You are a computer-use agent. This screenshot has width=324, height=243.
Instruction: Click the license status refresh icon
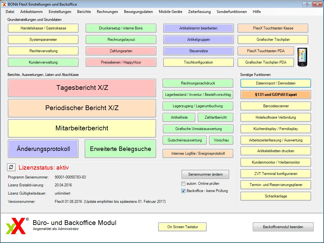[x=11, y=167]
